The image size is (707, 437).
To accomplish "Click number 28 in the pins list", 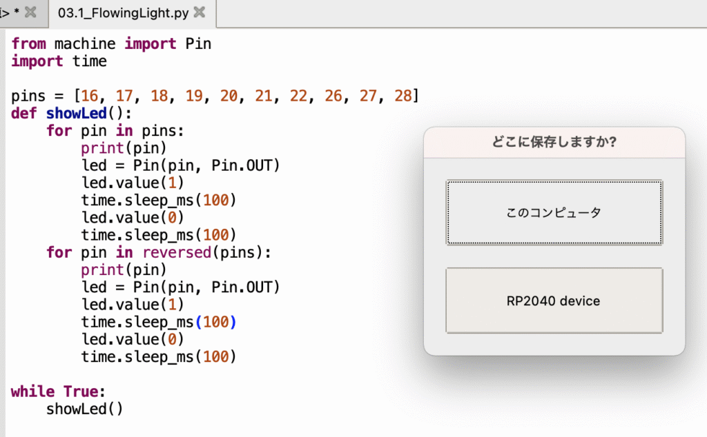I will tap(403, 96).
